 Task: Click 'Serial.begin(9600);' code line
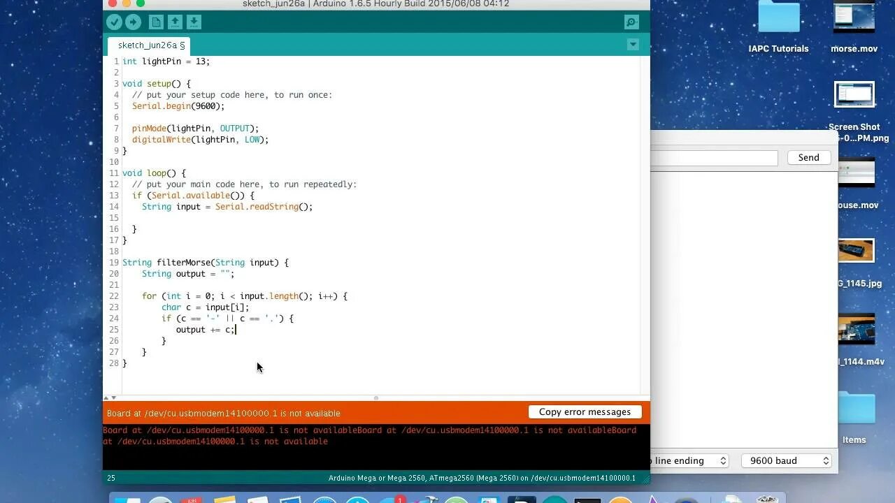coord(178,106)
